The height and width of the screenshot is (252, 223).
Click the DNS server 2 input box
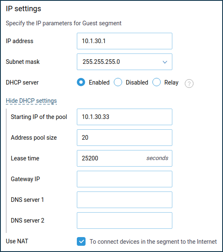(125, 220)
